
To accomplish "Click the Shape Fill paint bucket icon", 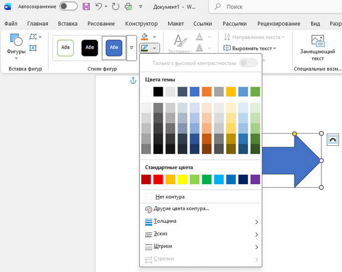I will coord(145,37).
